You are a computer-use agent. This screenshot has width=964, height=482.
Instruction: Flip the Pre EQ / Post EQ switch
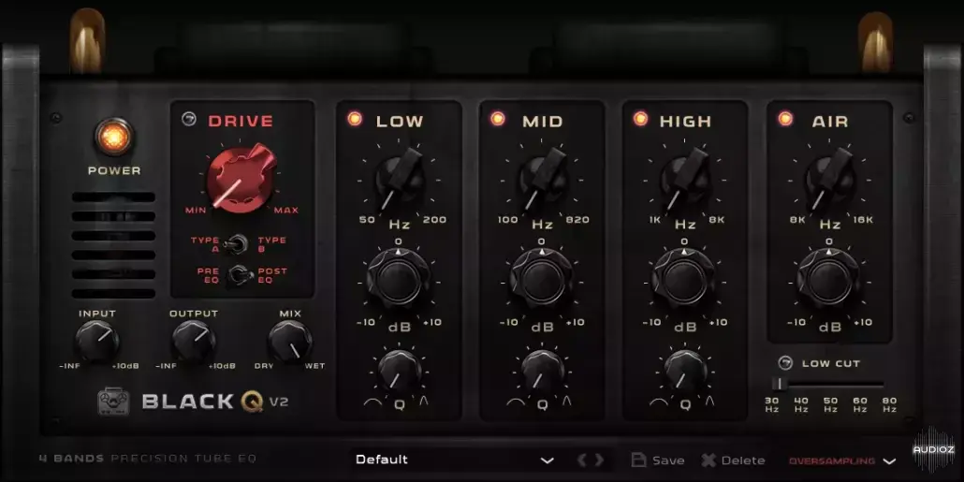(240, 275)
